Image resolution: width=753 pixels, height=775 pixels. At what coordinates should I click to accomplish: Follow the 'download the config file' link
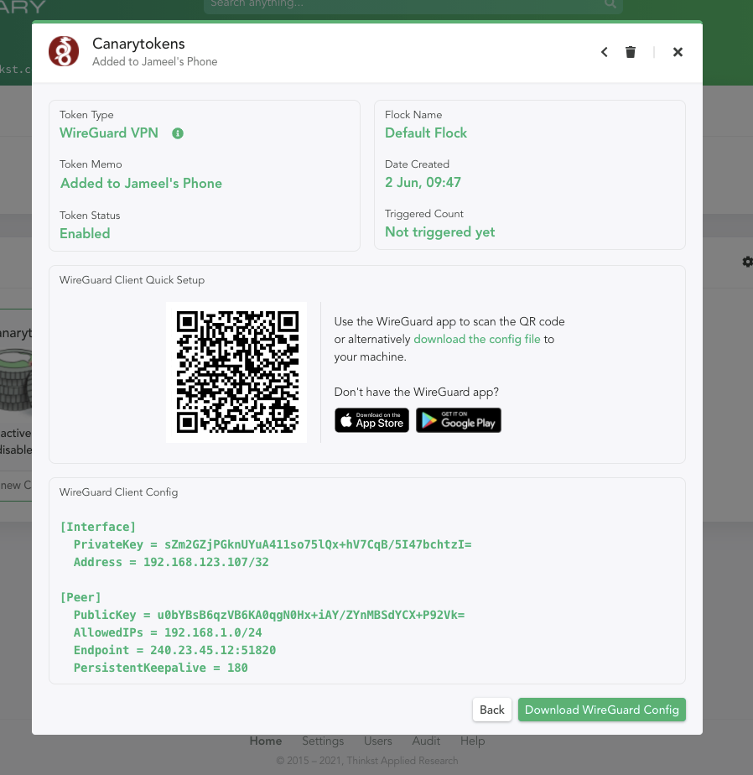point(477,339)
